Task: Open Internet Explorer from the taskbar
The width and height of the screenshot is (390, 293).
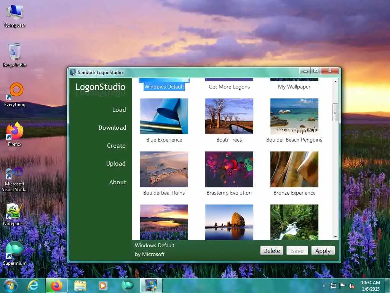Action: coord(33,285)
